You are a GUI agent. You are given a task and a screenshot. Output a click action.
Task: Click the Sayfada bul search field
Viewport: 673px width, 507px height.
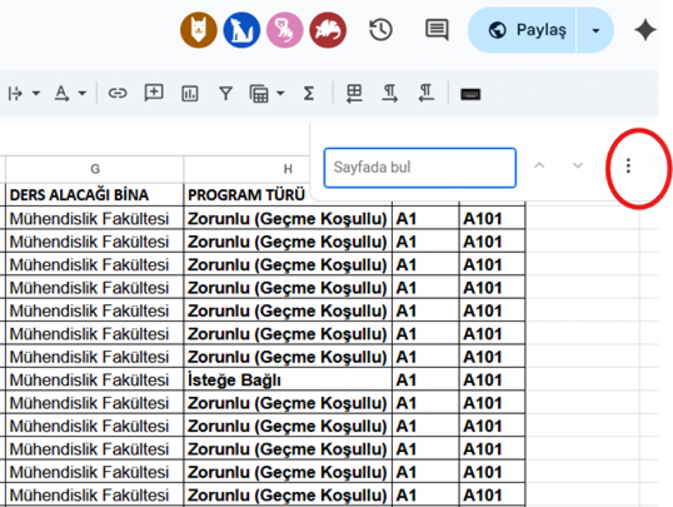[420, 167]
